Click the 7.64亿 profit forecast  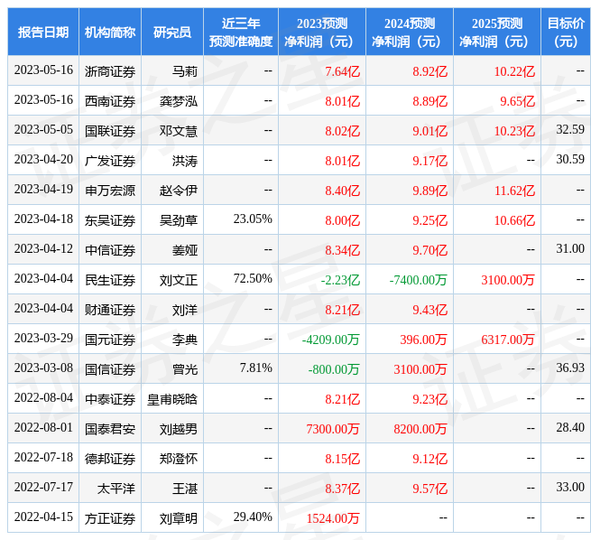(x=342, y=71)
